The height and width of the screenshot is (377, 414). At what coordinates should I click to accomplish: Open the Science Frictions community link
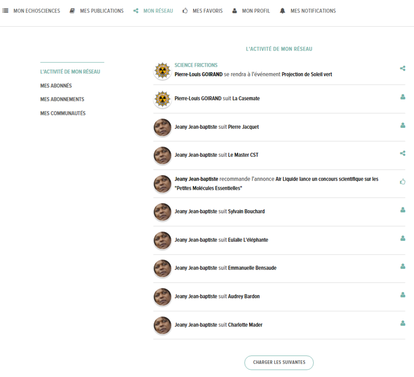click(196, 65)
